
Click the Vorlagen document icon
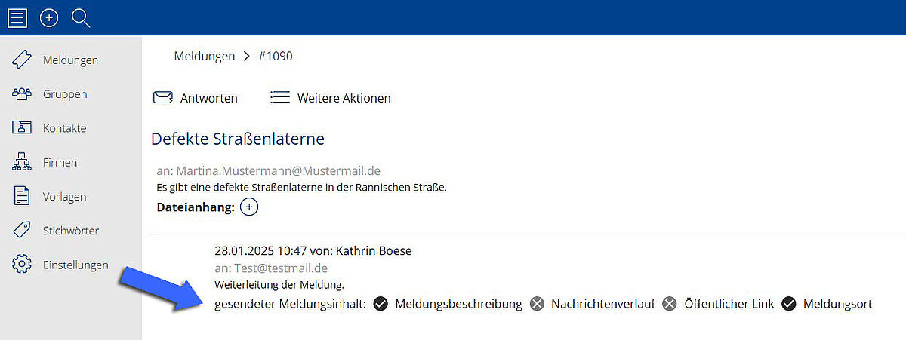(22, 196)
